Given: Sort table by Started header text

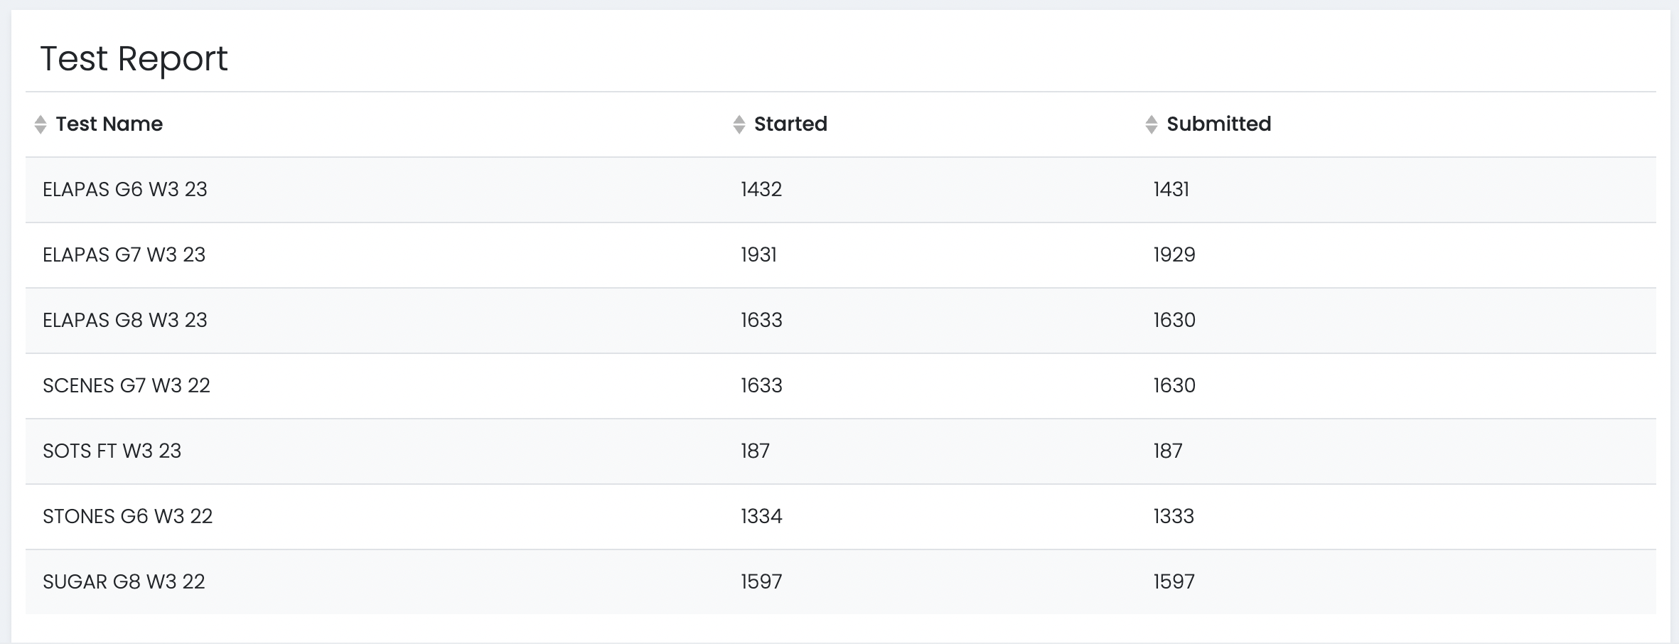Looking at the screenshot, I should click(x=790, y=124).
